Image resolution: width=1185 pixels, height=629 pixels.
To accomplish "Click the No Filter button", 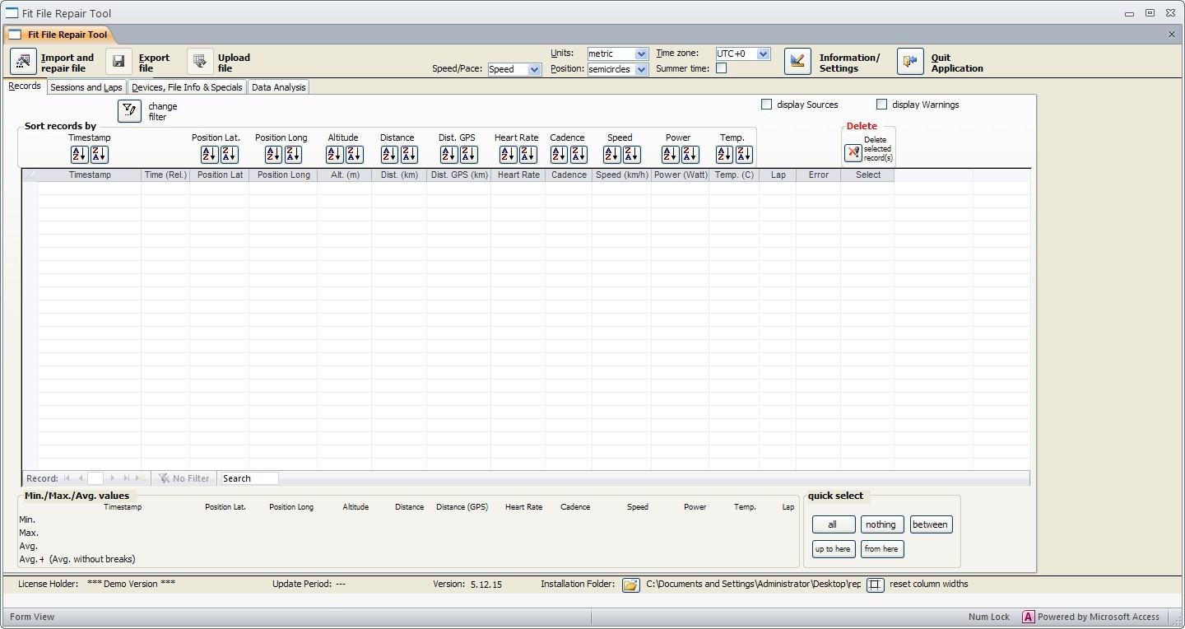I will (x=184, y=478).
